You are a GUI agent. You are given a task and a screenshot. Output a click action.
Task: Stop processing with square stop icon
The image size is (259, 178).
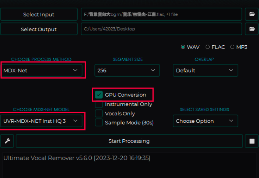[x=252, y=141]
